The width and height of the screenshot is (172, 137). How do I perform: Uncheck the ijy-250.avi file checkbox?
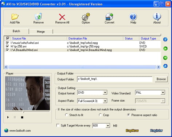click(7, 46)
